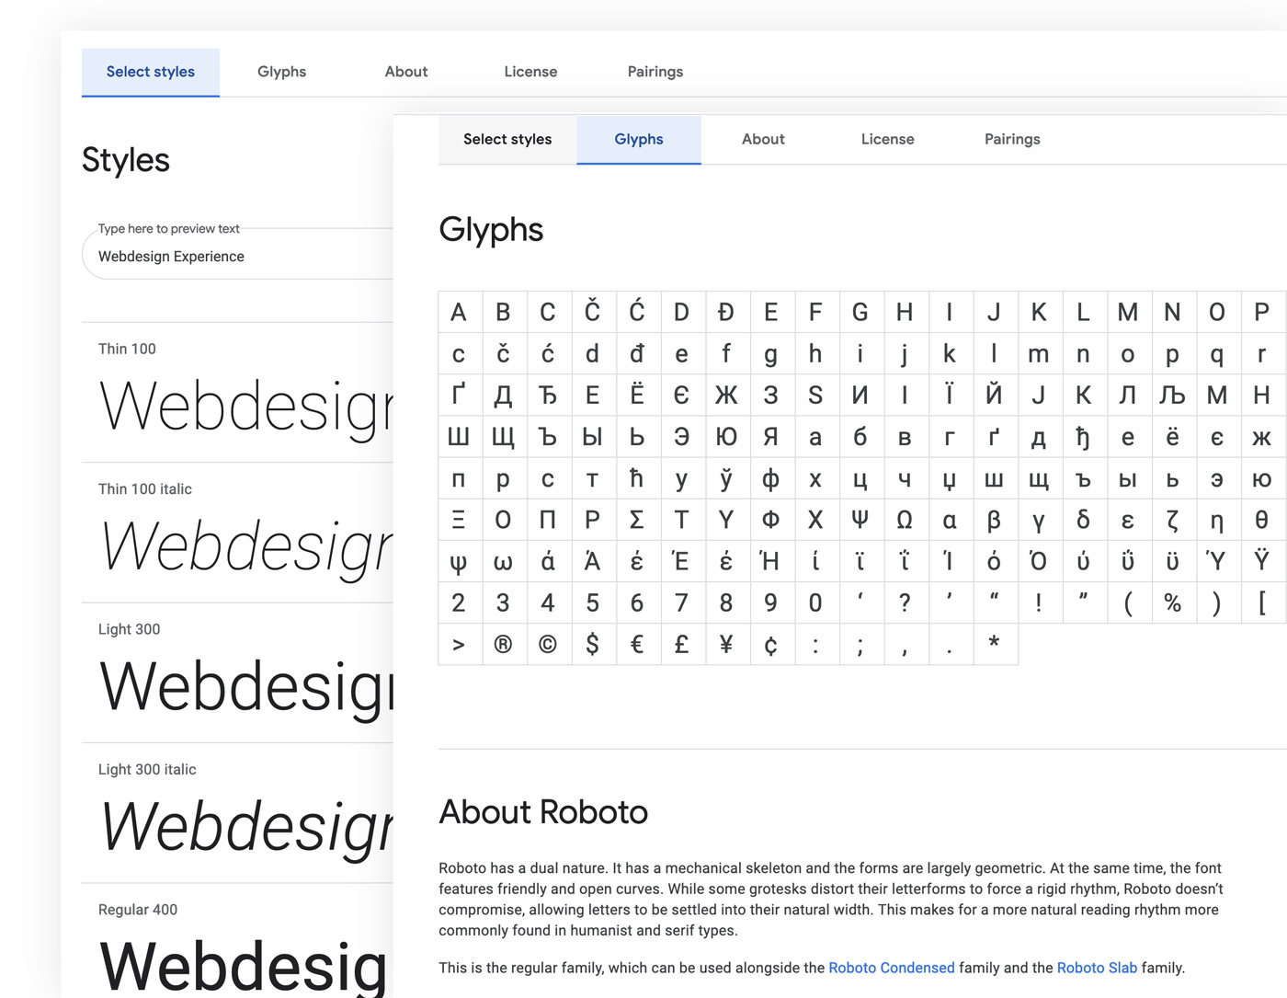This screenshot has height=998, width=1287.
Task: Pick the Greek β glyph cell
Action: click(x=994, y=520)
